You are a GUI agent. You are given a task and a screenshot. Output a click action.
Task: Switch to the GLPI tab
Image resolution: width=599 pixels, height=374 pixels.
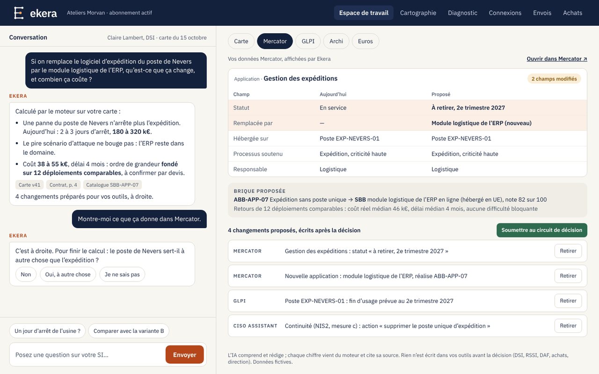pyautogui.click(x=308, y=41)
